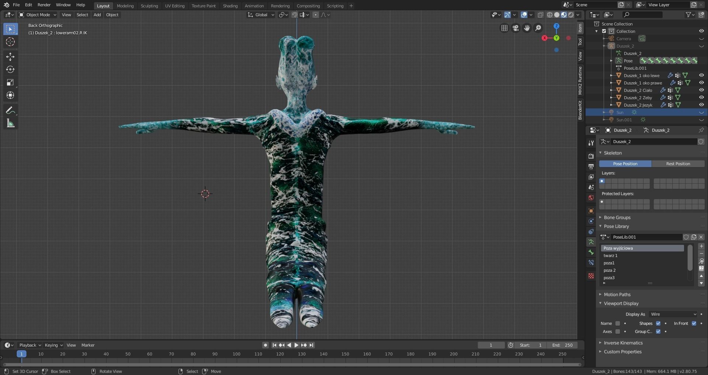Toggle camera view icon in viewport
The height and width of the screenshot is (375, 708).
[x=516, y=28]
